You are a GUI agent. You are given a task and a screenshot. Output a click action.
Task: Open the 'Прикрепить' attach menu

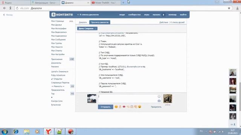coord(156,107)
